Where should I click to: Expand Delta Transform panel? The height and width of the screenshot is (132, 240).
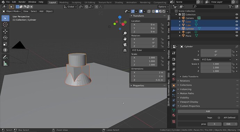pyautogui.click(x=190, y=77)
